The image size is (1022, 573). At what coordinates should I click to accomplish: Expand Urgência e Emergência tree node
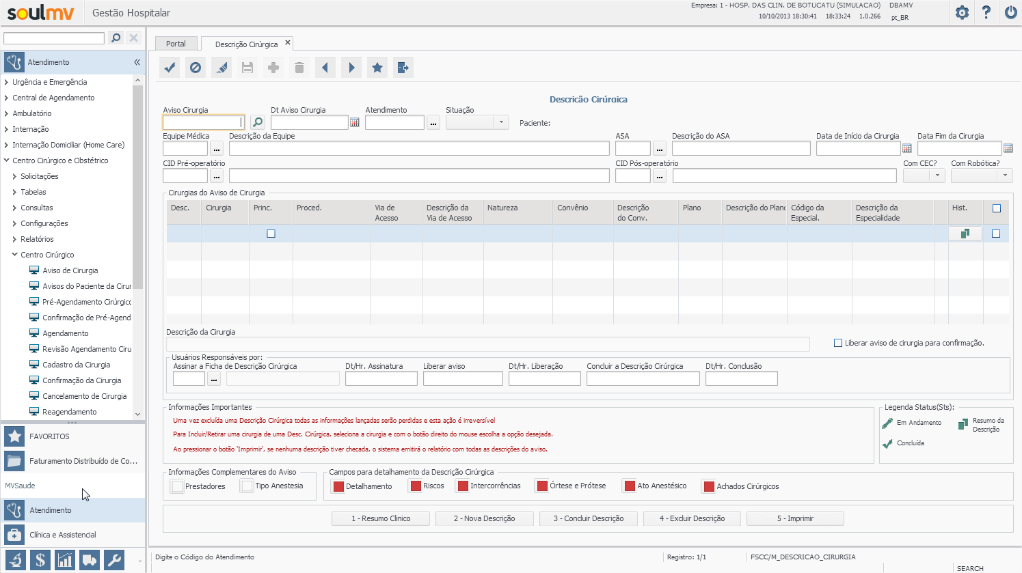click(x=6, y=82)
